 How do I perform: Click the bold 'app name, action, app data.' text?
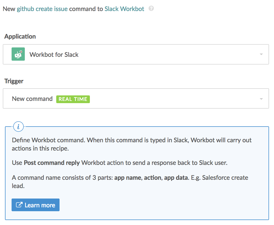coord(152,178)
